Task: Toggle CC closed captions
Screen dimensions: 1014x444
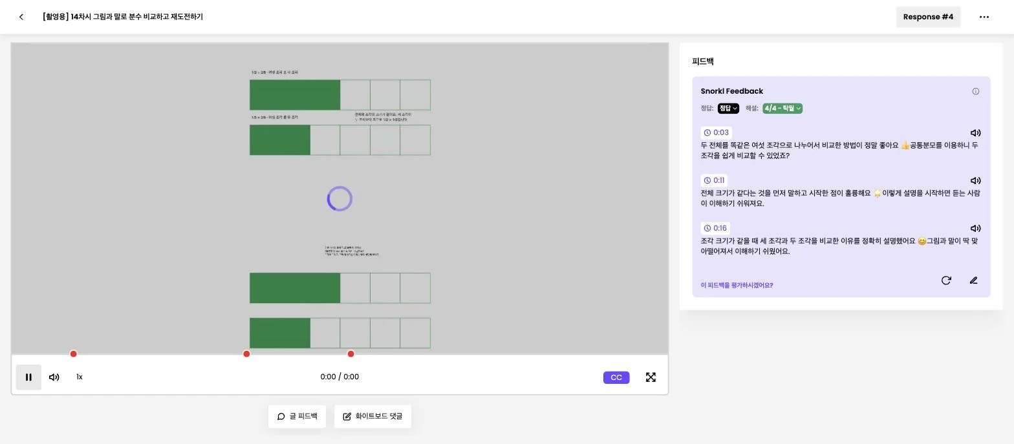Action: (x=616, y=377)
